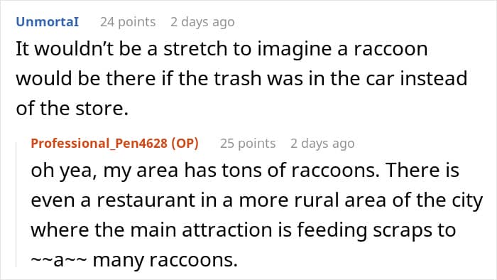The image size is (497, 280).
Task: Collapse the reply thread using the vertical line
Action: pyautogui.click(x=17, y=205)
